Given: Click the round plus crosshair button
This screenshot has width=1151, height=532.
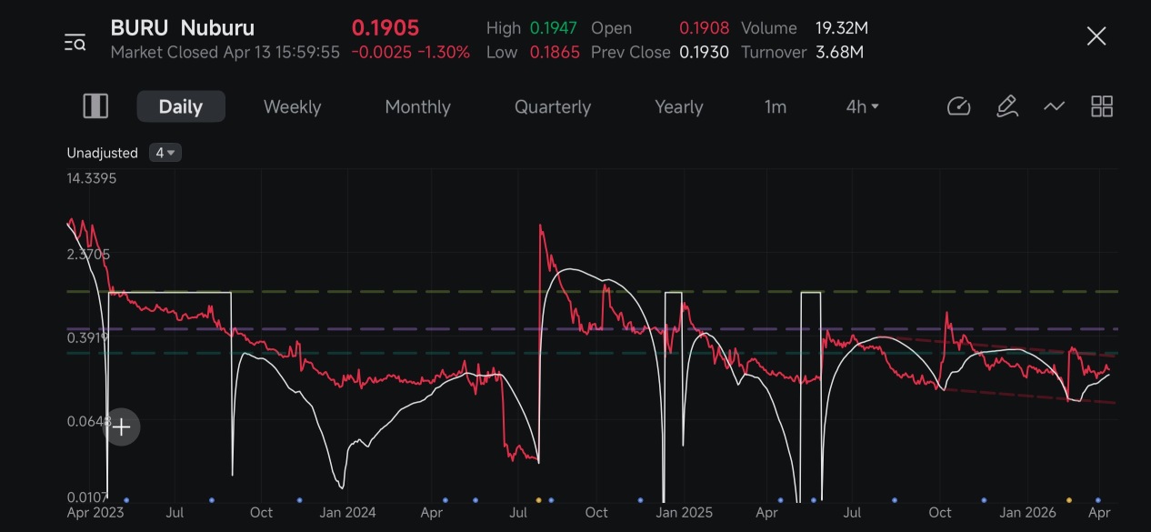Looking at the screenshot, I should (x=122, y=427).
